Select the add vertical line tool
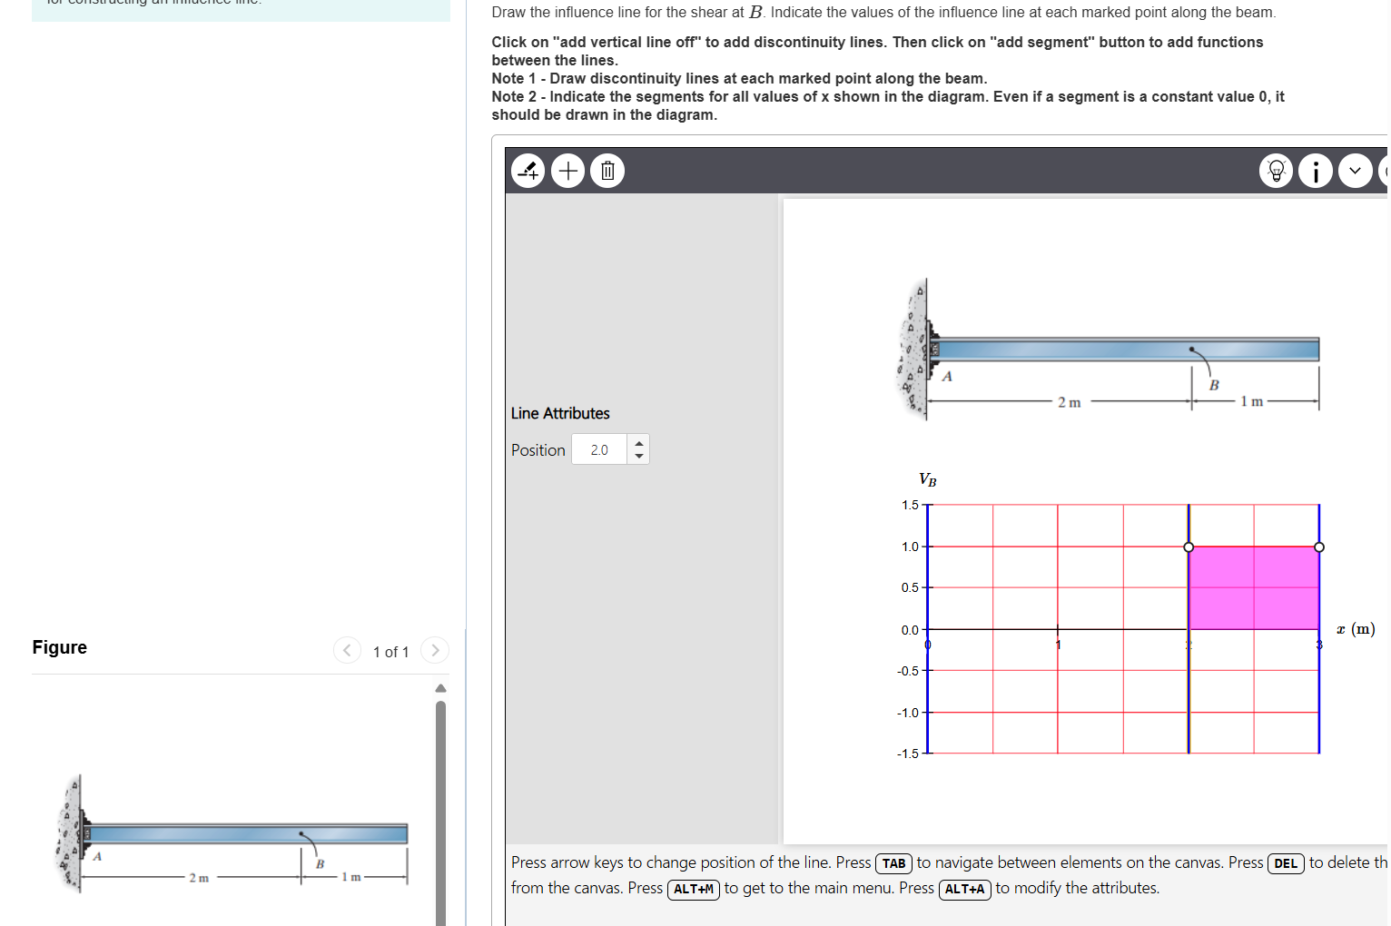1391x926 pixels. 528,171
